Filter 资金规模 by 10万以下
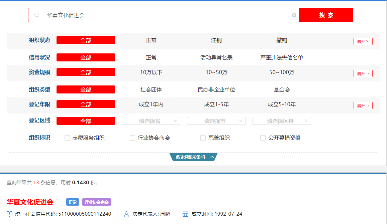387x224 pixels. coord(151,72)
